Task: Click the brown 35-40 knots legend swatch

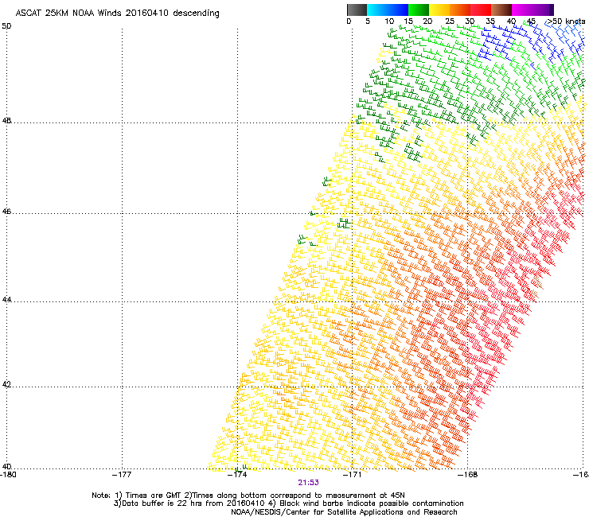Action: (x=501, y=10)
